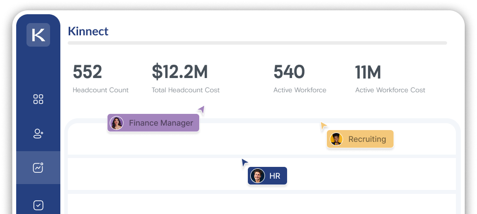Click the Total Headcount Cost label
Screen dimensions: 477x214
(185, 90)
